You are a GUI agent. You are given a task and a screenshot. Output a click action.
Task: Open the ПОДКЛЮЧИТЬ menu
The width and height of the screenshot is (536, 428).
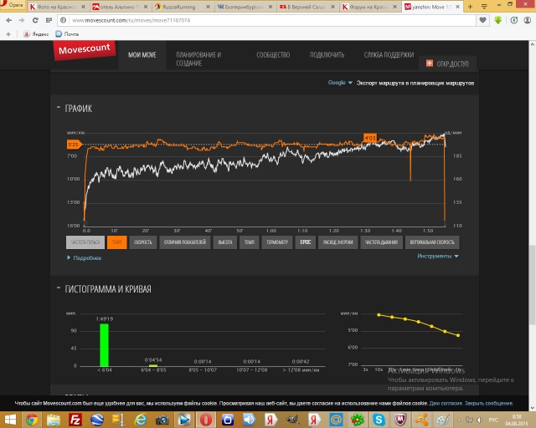pos(327,55)
